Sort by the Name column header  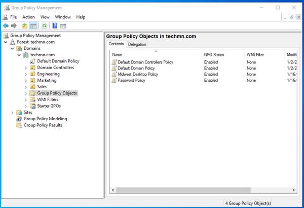[156, 55]
